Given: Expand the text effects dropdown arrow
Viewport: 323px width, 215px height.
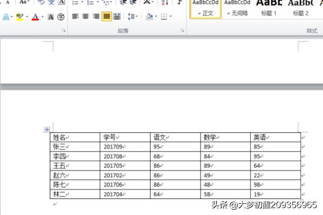Looking at the screenshot, I should [12, 17].
